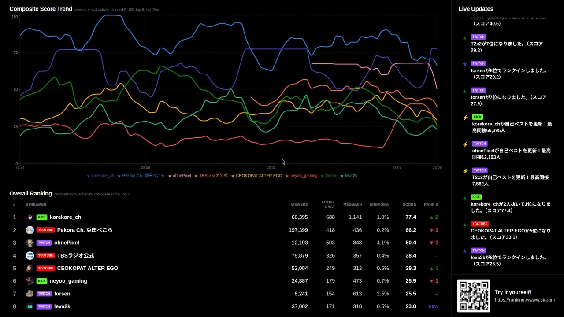Click the QR code image
The image size is (564, 317).
point(474,296)
